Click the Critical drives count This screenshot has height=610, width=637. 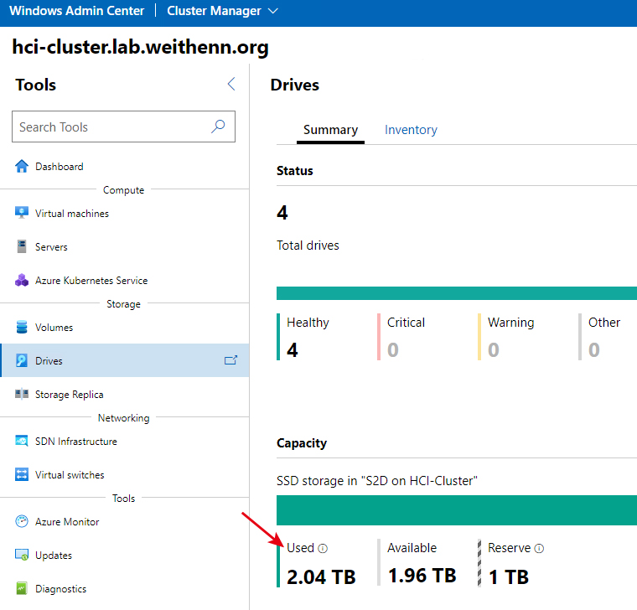[x=392, y=349]
